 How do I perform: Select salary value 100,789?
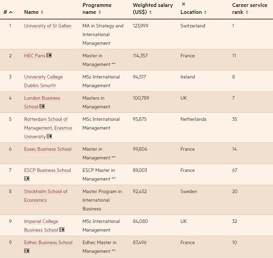click(141, 98)
